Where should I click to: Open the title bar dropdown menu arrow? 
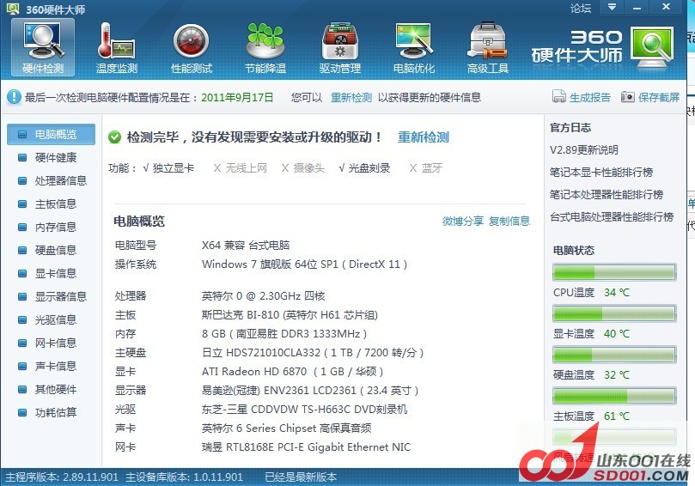click(x=611, y=7)
